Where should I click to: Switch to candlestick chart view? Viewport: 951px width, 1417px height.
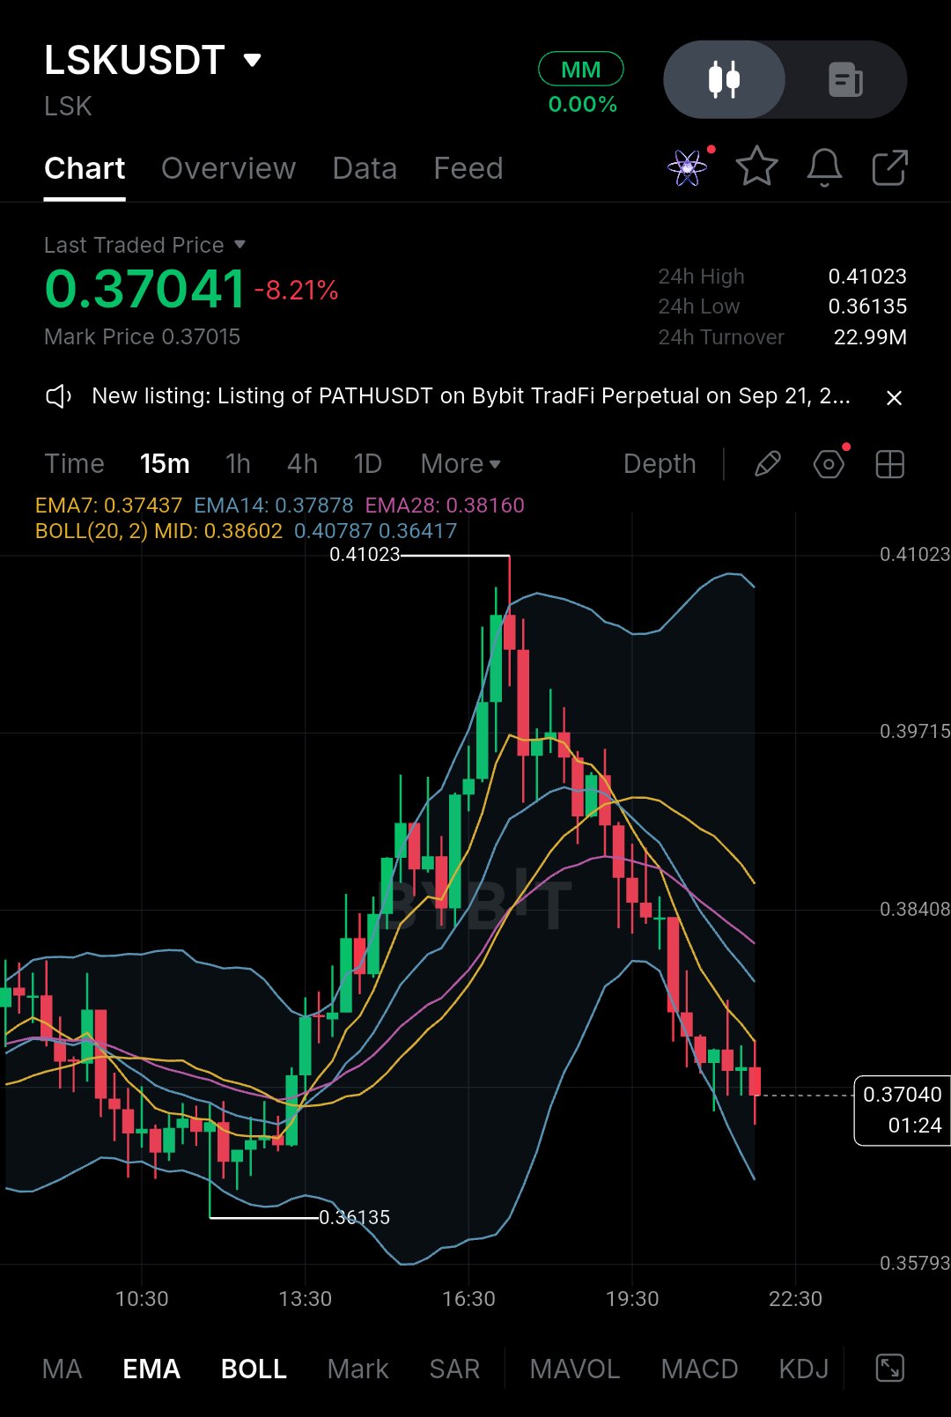click(x=724, y=79)
